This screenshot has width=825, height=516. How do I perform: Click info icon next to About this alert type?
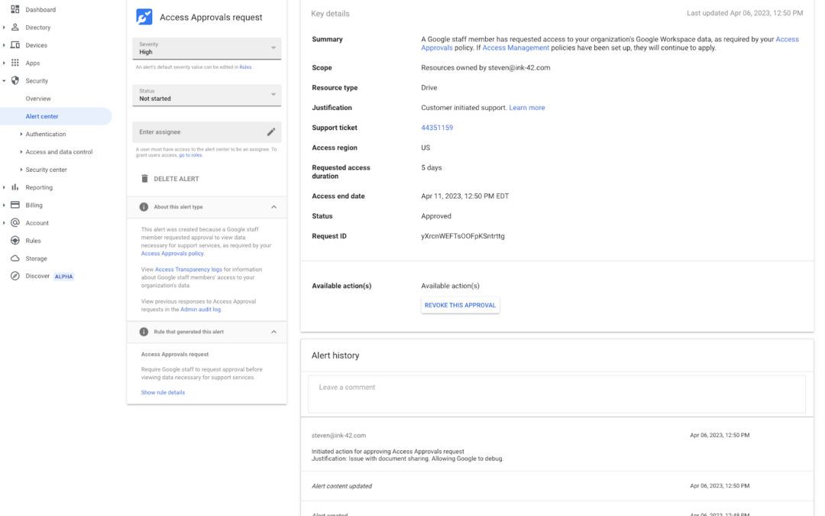click(x=144, y=207)
